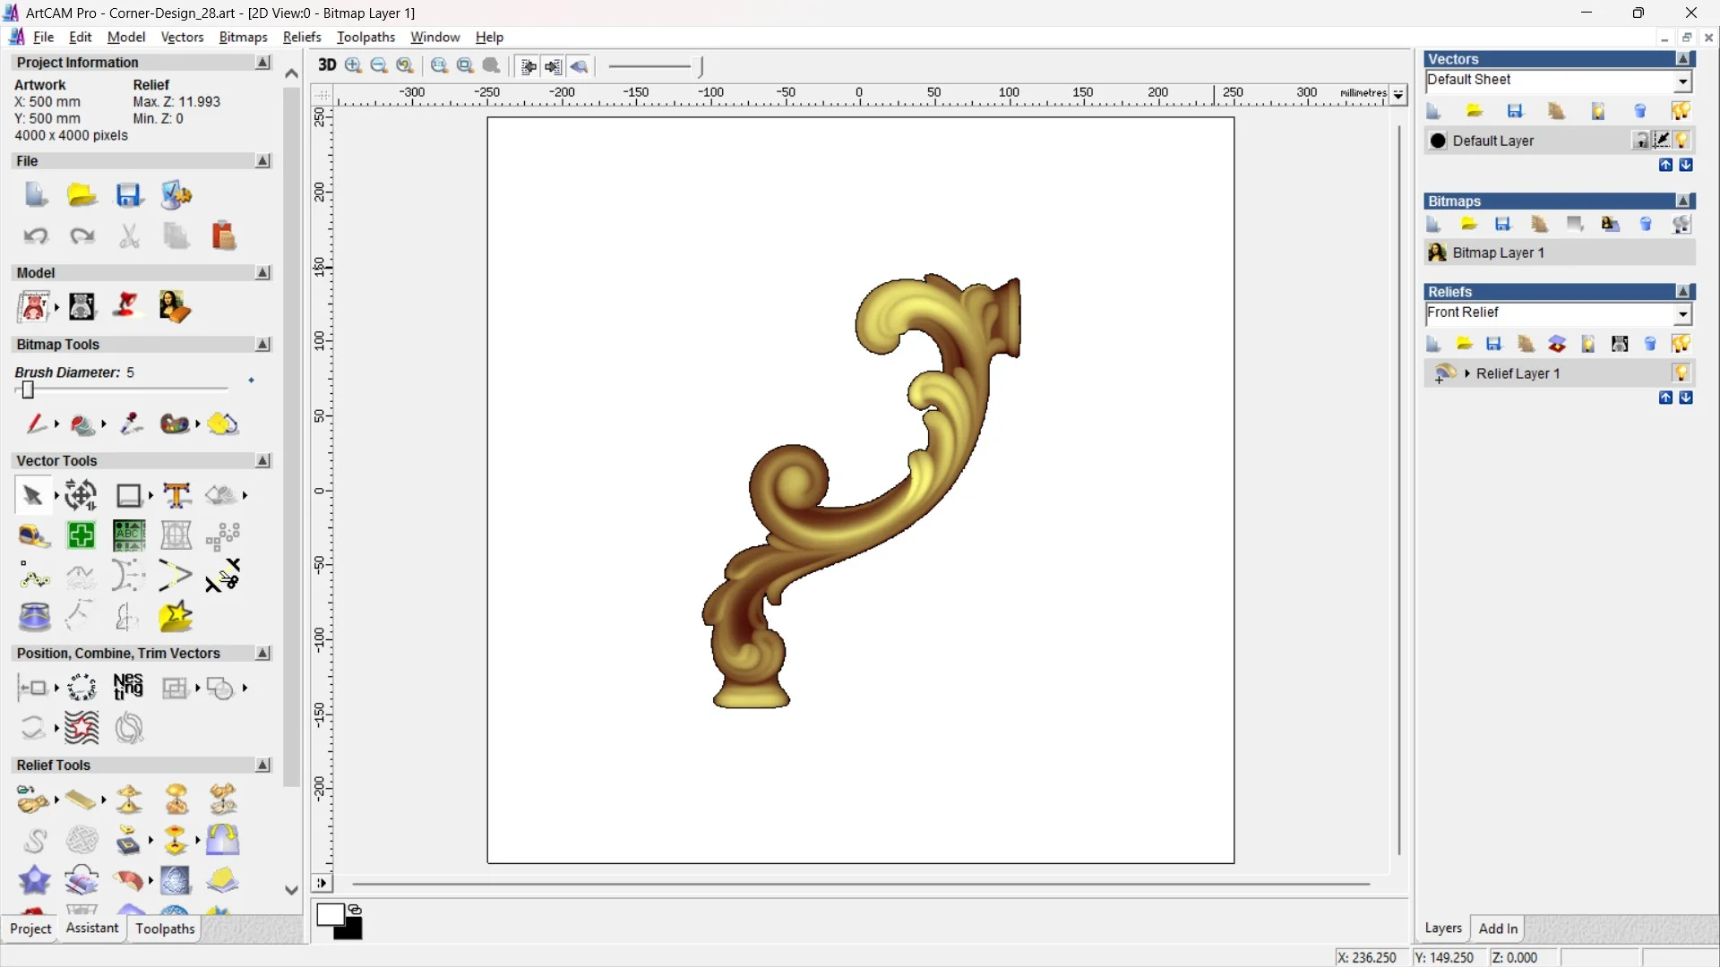Switch to the Assistant tab

click(x=92, y=928)
